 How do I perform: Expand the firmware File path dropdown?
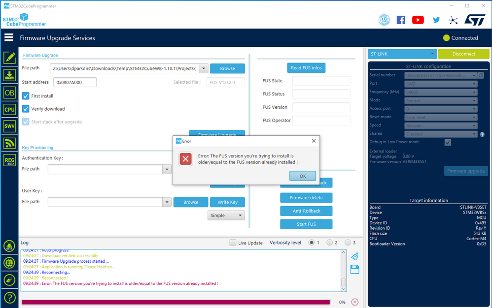click(x=204, y=68)
